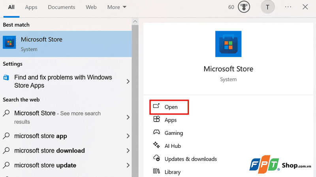
Task: Click the rewards points number 60
Action: pos(231,7)
